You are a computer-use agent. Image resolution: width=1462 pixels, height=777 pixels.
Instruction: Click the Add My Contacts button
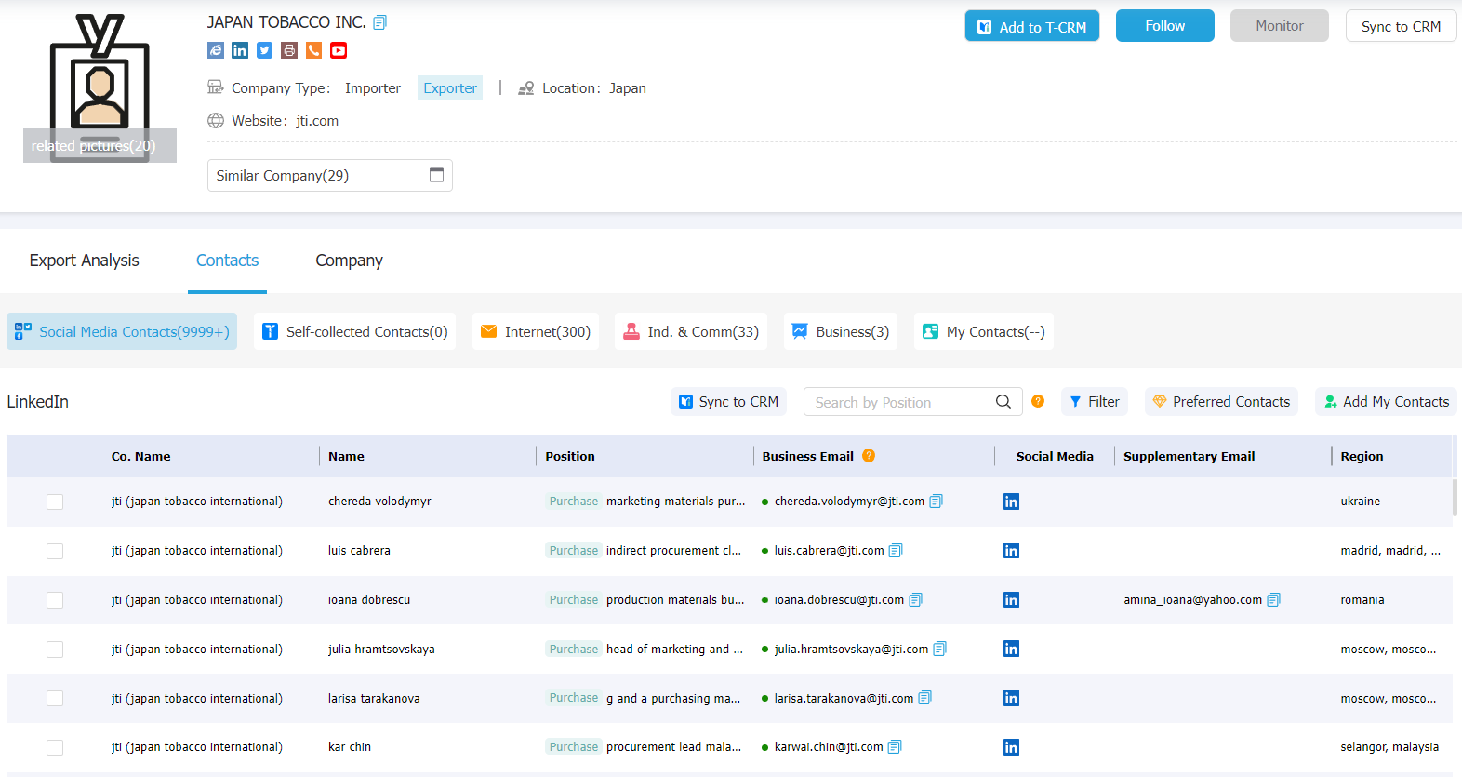click(1386, 401)
